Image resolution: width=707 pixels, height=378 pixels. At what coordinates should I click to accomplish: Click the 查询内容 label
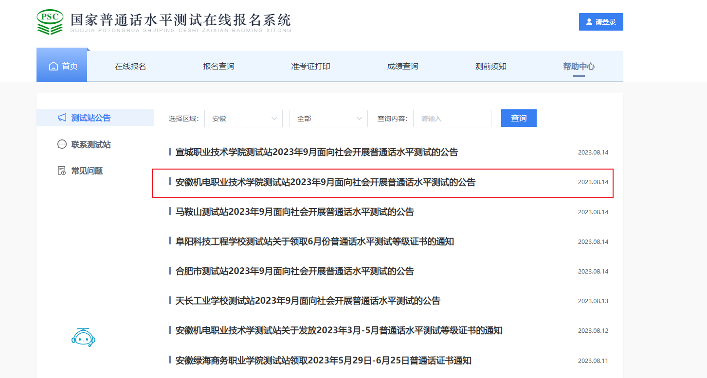(393, 119)
